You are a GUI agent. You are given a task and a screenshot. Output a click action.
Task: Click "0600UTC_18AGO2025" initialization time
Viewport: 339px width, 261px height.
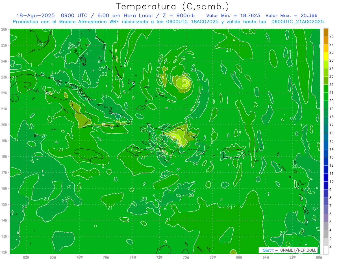(192, 22)
